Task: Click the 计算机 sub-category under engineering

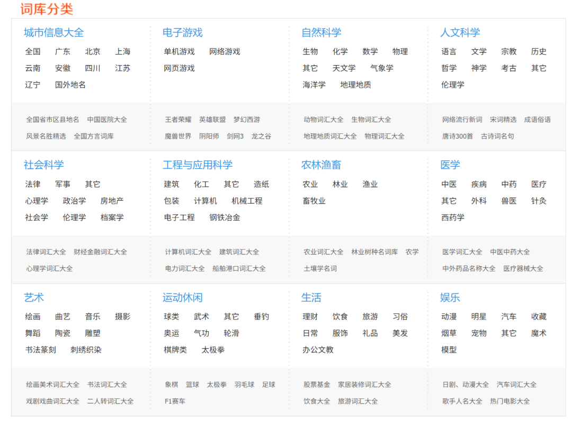Action: [x=205, y=201]
